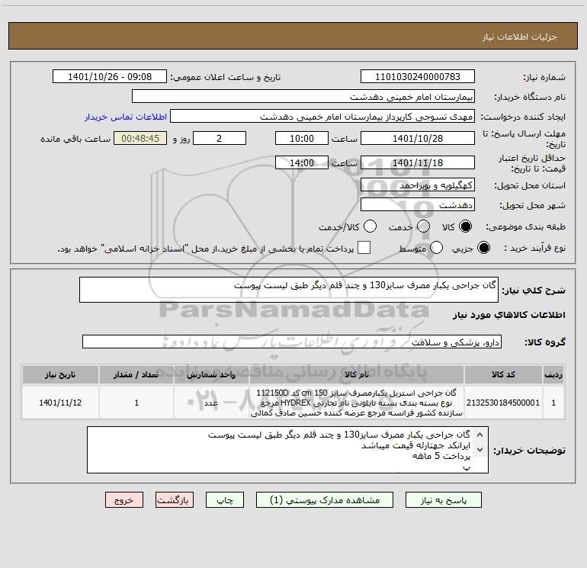Select the خدمت radio button
The width and height of the screenshot is (587, 568).
pos(423,226)
